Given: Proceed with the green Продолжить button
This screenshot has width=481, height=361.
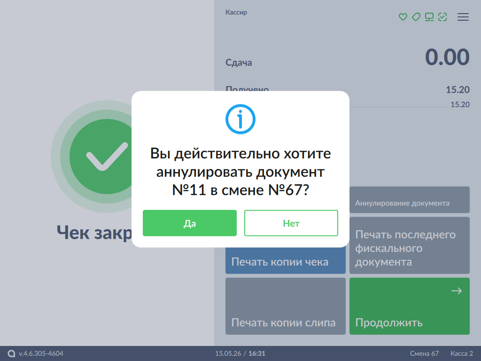Looking at the screenshot, I should [410, 306].
